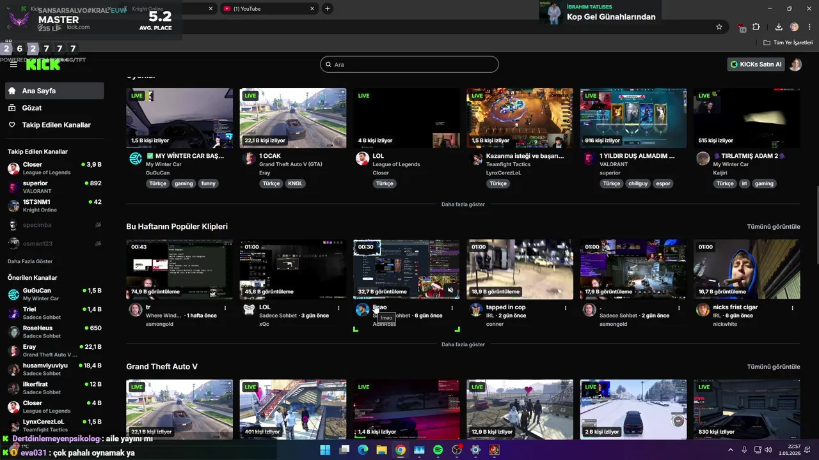Click the irl tag under Kaijiri stream
Screen dimensions: 819x460
point(744,183)
